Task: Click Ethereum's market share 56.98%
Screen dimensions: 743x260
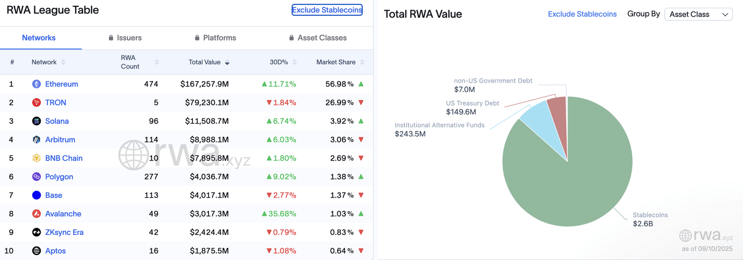Action: [x=340, y=84]
